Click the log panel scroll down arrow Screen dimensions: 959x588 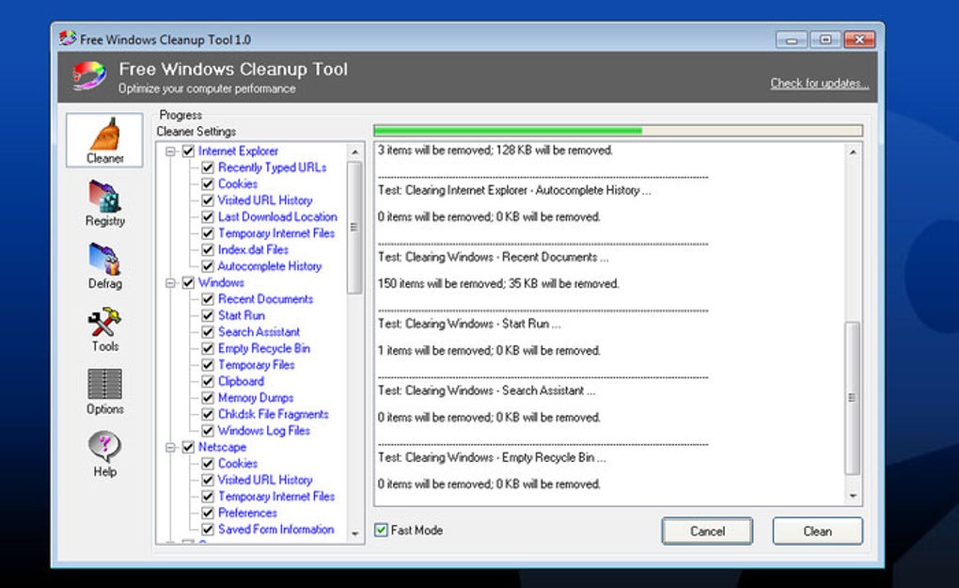[853, 496]
